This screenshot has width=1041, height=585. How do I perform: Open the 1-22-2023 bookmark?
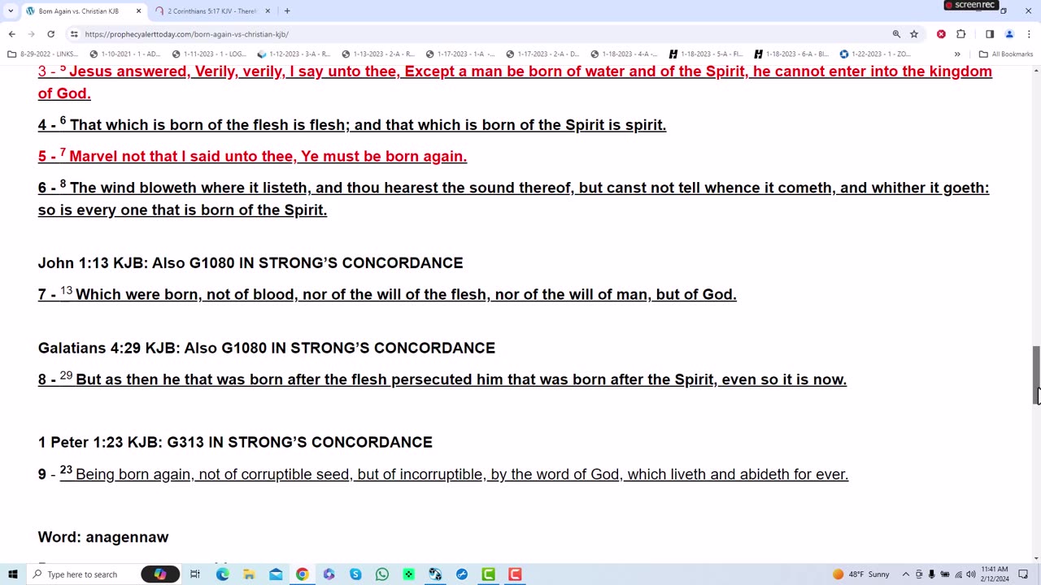click(x=875, y=54)
